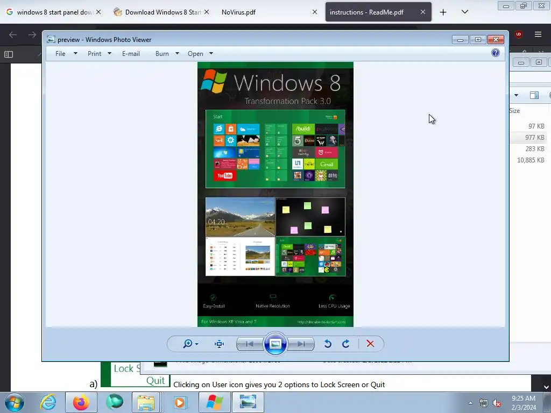Screen dimensions: 551x413
Task: Open Windows Explorer from the taskbar
Action: click(146, 402)
